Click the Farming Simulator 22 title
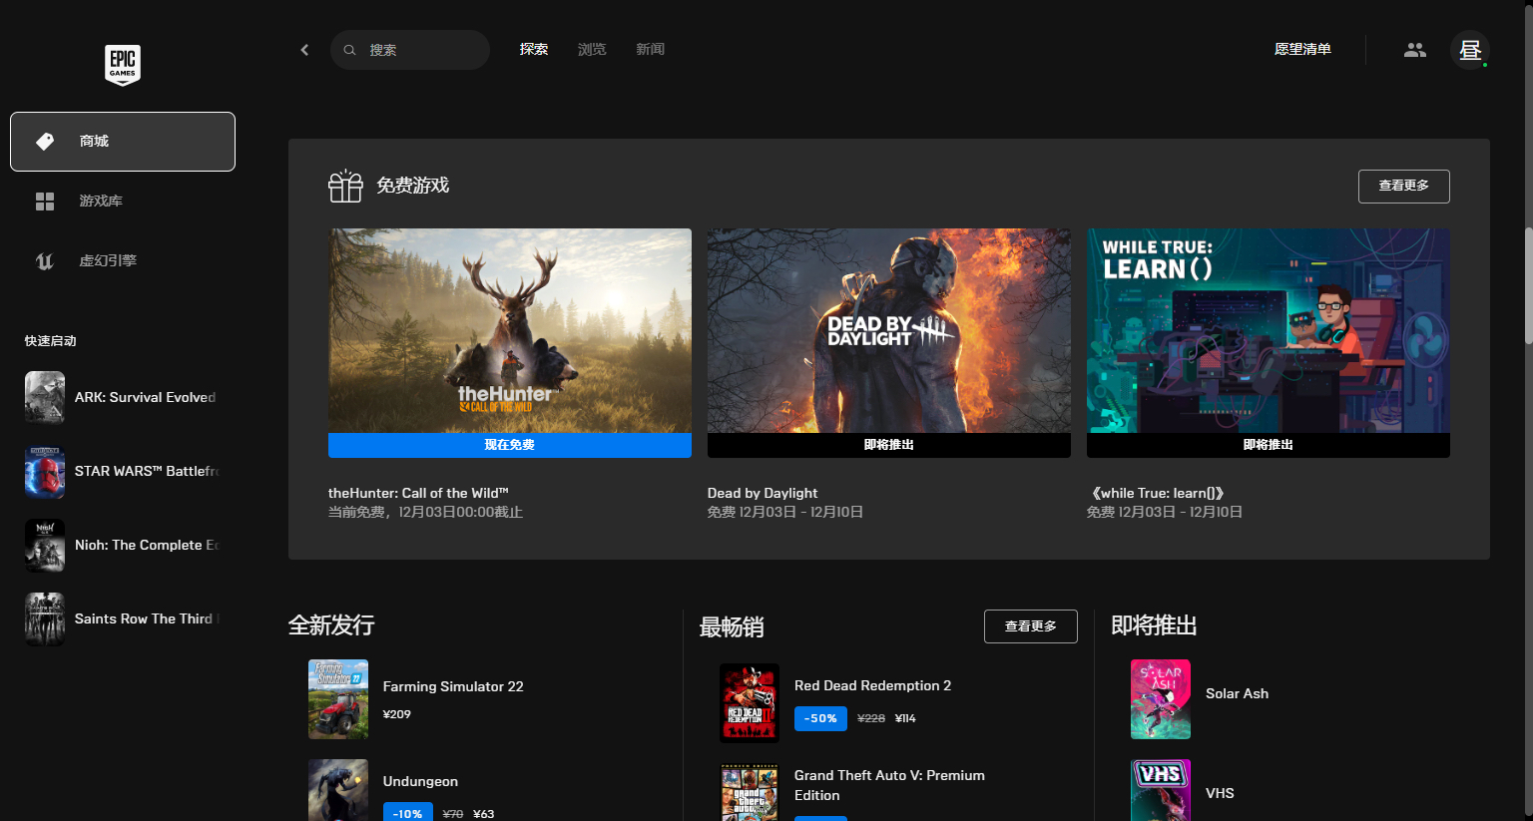This screenshot has width=1533, height=821. [x=453, y=686]
